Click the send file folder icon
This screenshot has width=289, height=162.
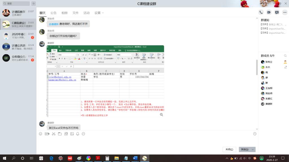[60, 134]
